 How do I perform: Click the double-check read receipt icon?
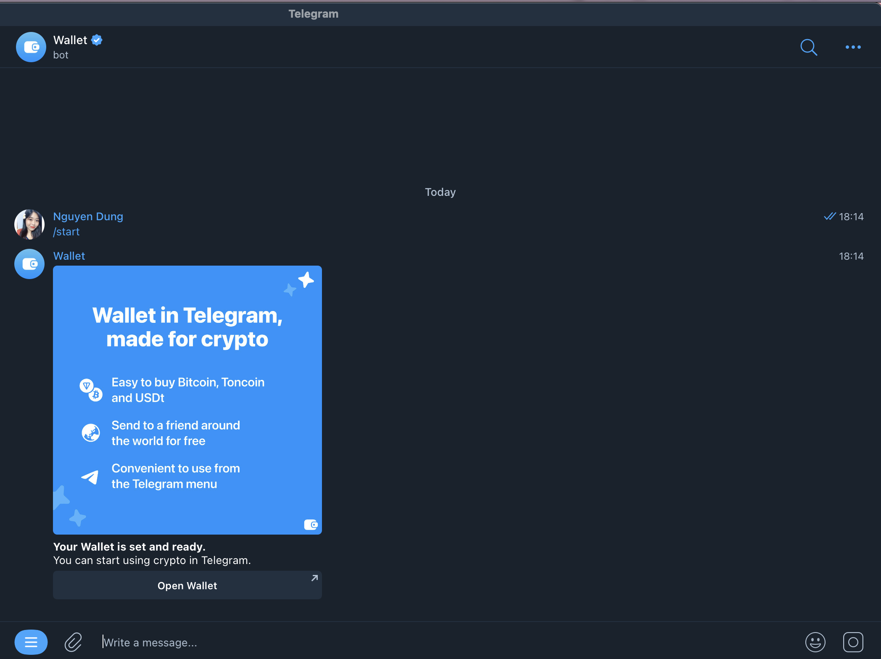(830, 216)
